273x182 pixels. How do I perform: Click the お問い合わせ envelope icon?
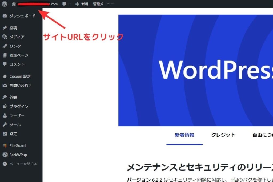click(5, 86)
